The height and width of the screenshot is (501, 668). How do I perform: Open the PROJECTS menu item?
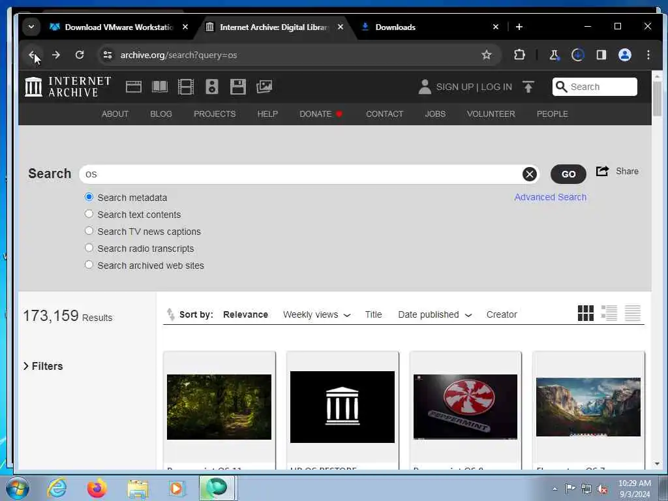215,114
